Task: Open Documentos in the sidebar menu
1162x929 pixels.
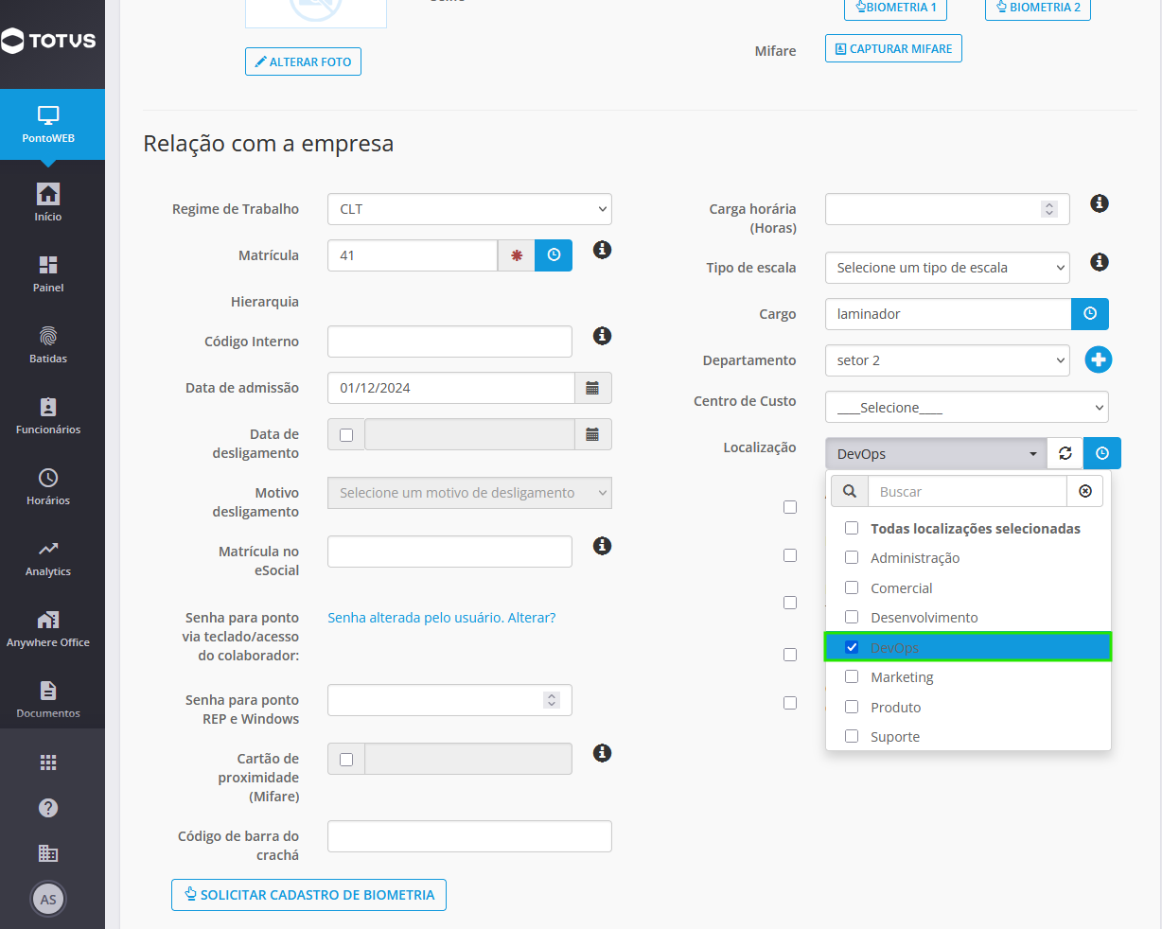Action: [x=48, y=700]
